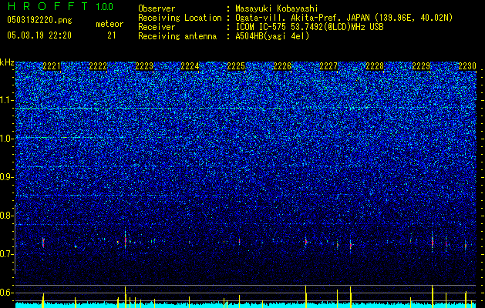Click the Receiving antenna label

coord(177,36)
